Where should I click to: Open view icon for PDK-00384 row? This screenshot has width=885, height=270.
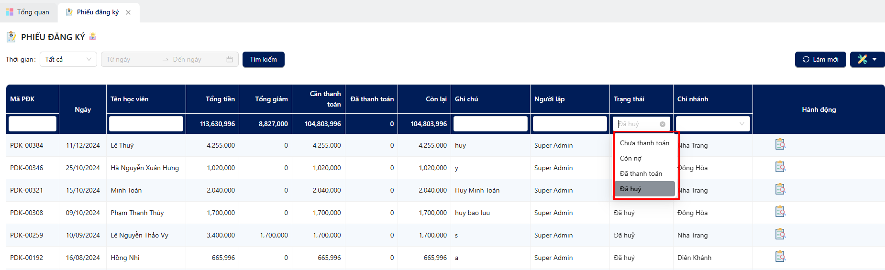[780, 144]
